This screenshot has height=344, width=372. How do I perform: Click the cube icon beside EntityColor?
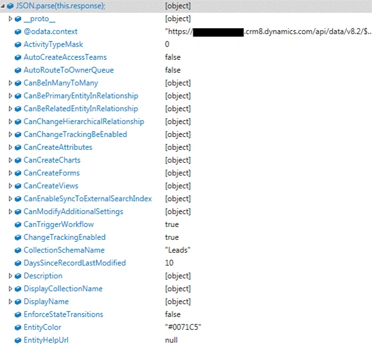tap(18, 327)
